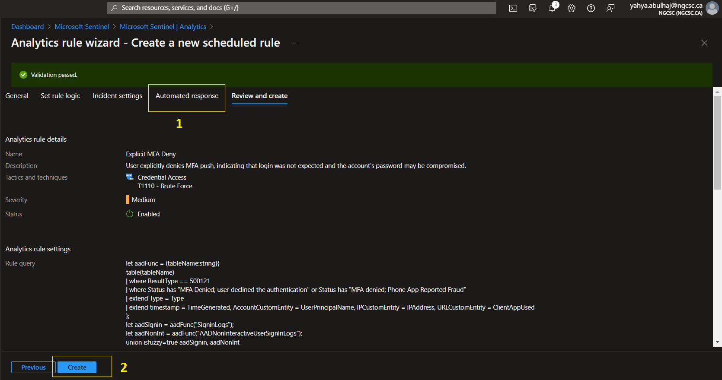Focus the Search resources, services, and docs box

(302, 8)
